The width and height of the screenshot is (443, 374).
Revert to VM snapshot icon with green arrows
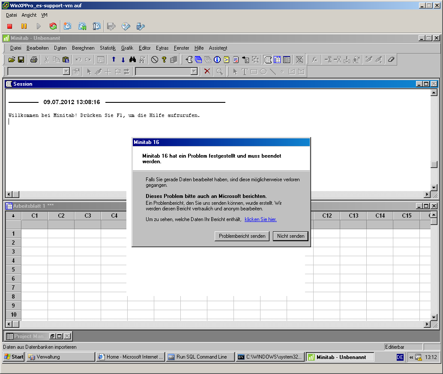click(82, 26)
